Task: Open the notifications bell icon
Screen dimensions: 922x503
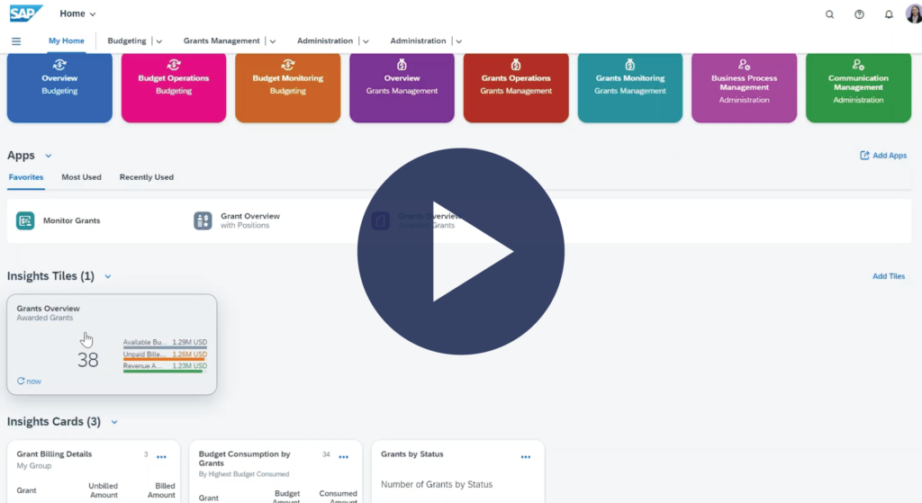Action: (x=889, y=14)
